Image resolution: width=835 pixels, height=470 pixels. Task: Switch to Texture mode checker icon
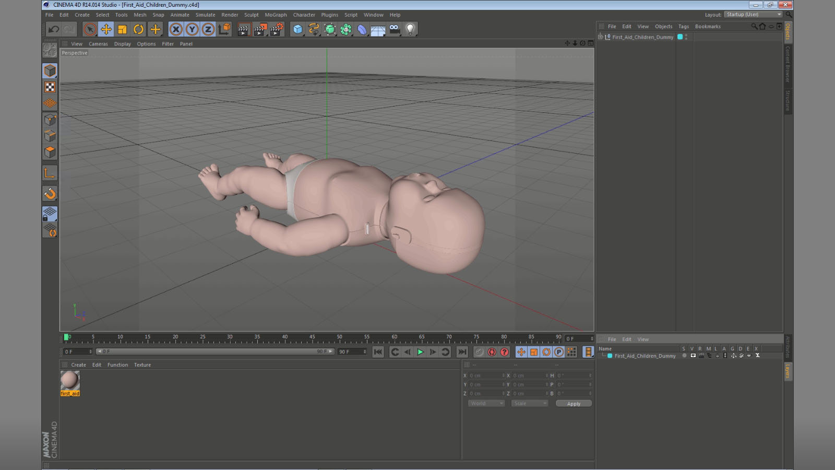50,87
